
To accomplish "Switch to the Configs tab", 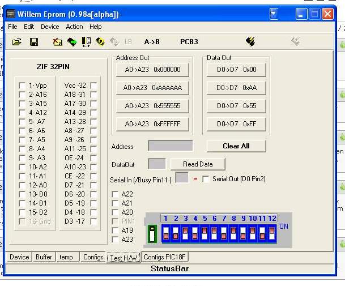I will [x=93, y=257].
